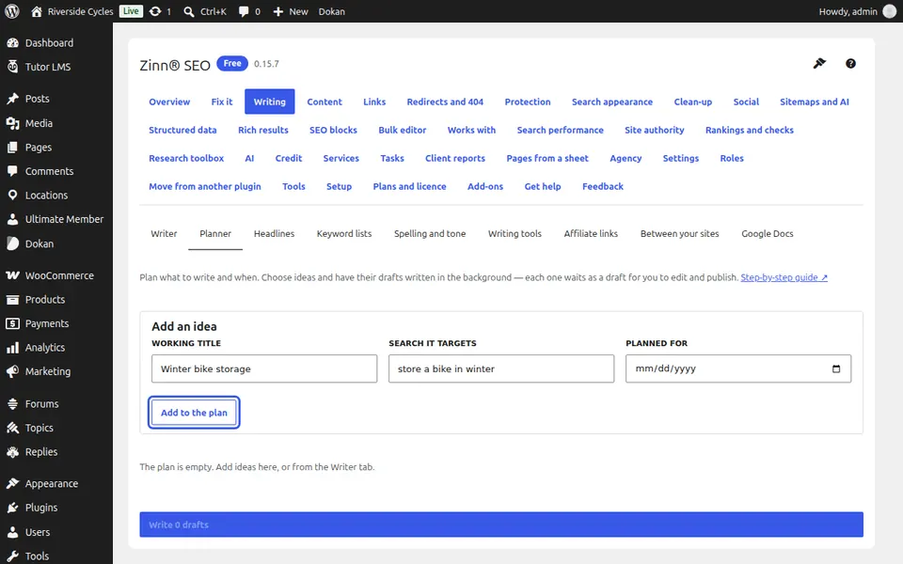The image size is (903, 564).
Task: Click Products sidebar icon
Action: 12,299
